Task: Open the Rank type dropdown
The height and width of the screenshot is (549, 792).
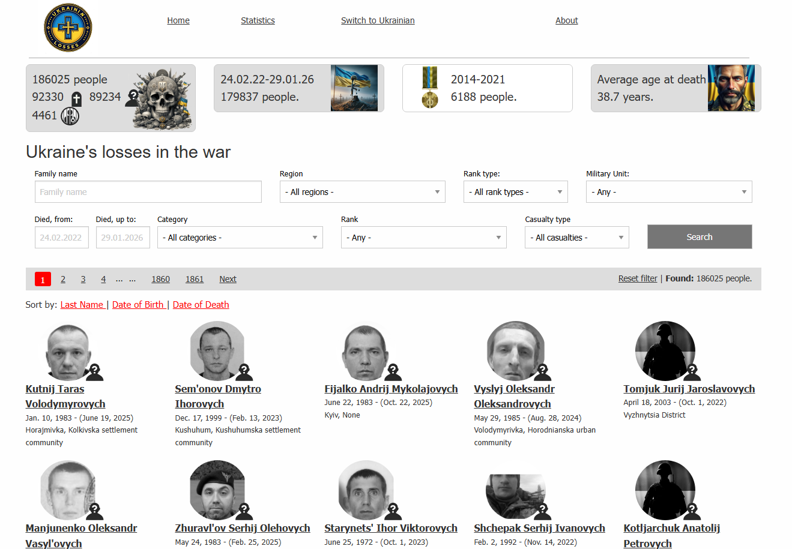Action: pyautogui.click(x=516, y=192)
